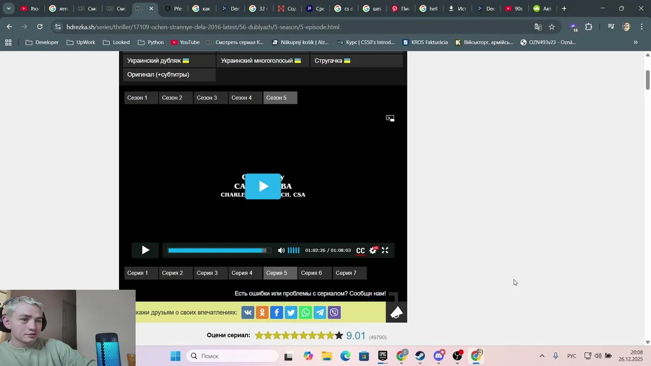Switch to Серия 2
This screenshot has width=651, height=366.
(176, 273)
